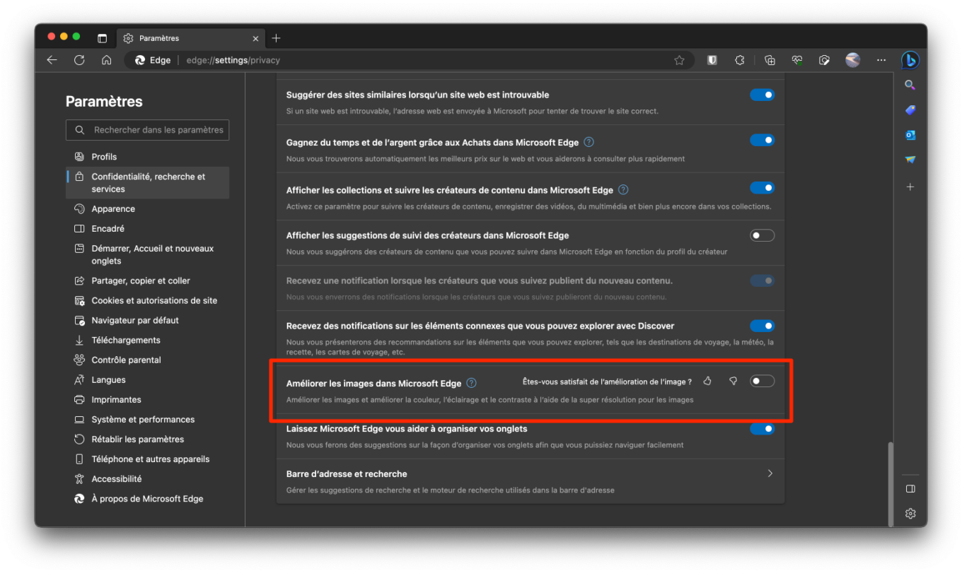Open the Extensions puzzle icon
This screenshot has height=573, width=962.
(740, 60)
